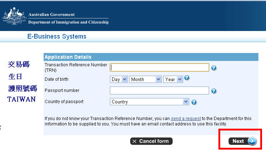Open the Day dropdown
Image resolution: width=266 pixels, height=155 pixels.
(x=119, y=79)
